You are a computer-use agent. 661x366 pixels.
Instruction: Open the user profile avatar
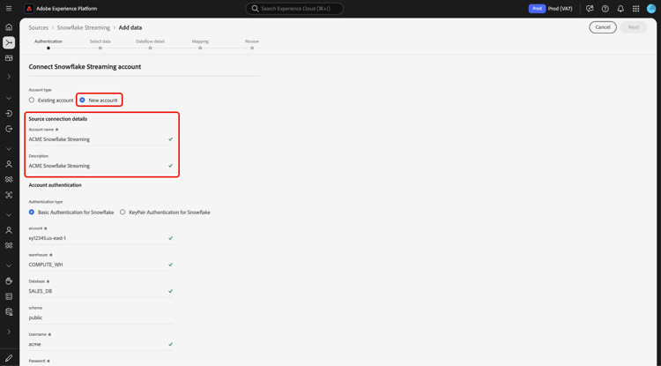click(651, 9)
